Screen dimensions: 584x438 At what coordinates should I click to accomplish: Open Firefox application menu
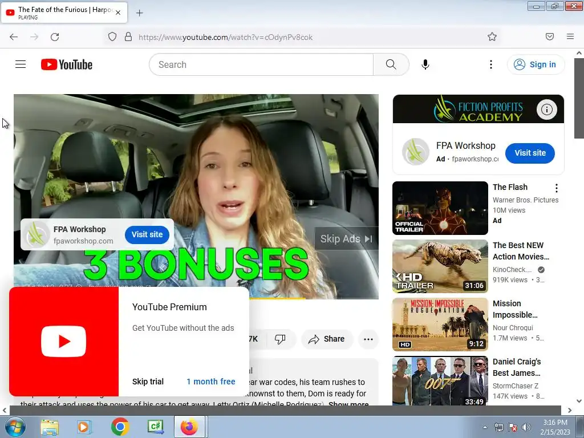pyautogui.click(x=570, y=36)
